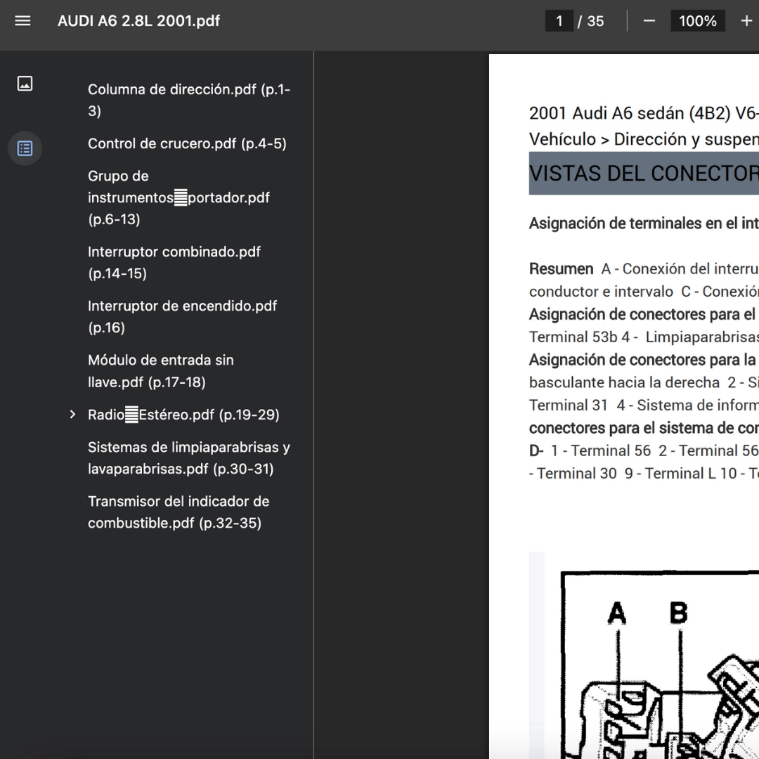Screen dimensions: 759x759
Task: Click the '2001 Audi A6 sedán' heading line
Action: coord(644,113)
